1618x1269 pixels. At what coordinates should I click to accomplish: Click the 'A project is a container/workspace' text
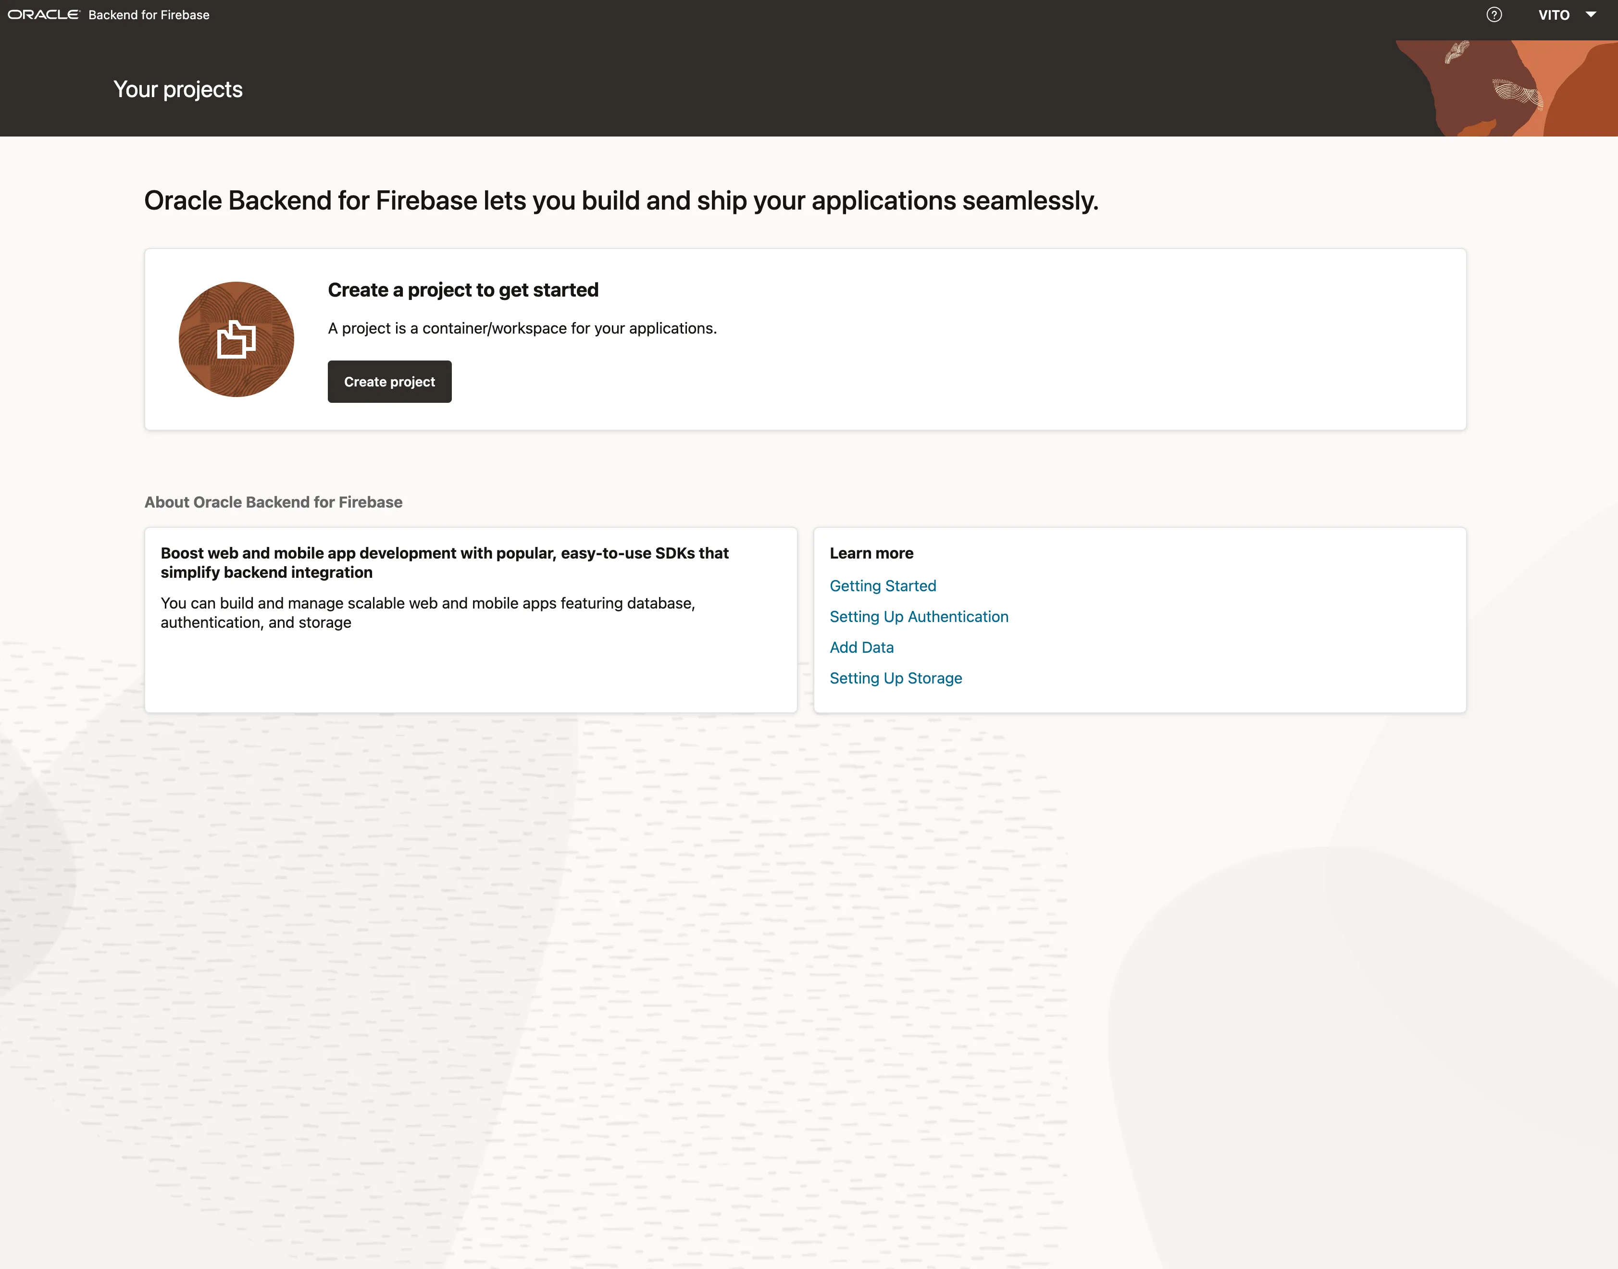tap(522, 328)
